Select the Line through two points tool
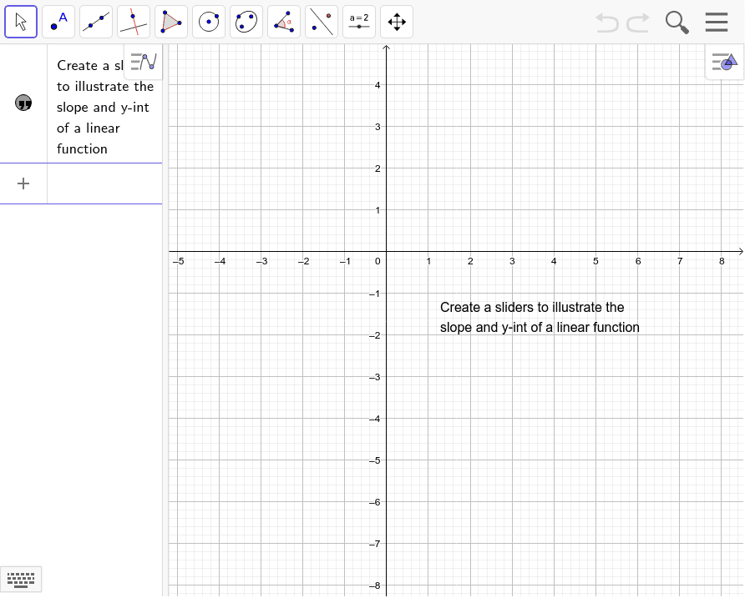745x598 pixels. pos(96,22)
